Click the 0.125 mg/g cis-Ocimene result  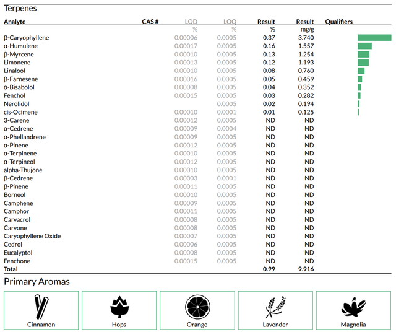[306, 112]
